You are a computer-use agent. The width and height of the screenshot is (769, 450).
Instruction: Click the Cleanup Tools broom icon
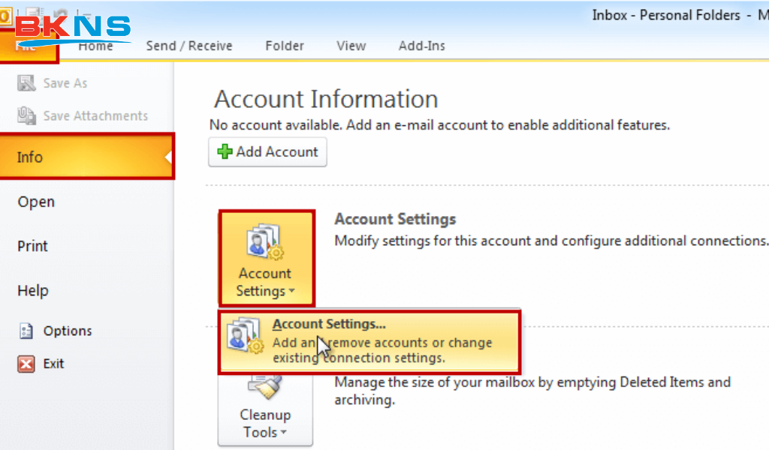tap(264, 388)
